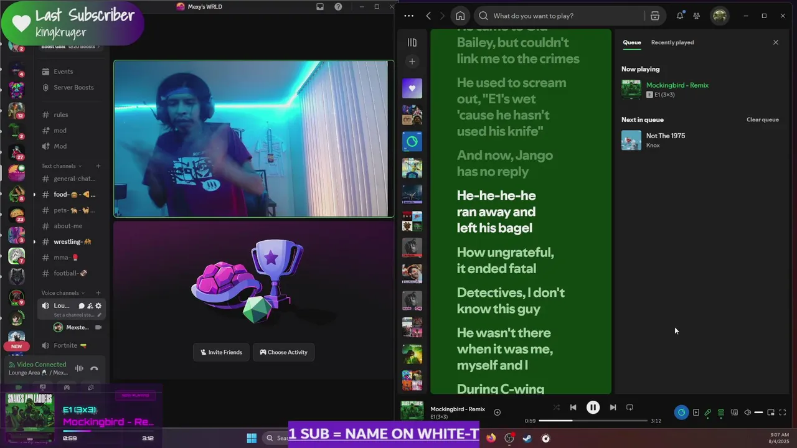Viewport: 797px width, 448px height.
Task: Go back in Spotify navigation
Action: [428, 16]
